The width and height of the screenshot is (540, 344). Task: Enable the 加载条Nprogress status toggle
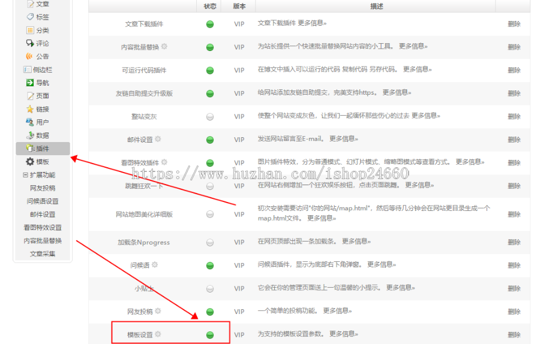click(210, 243)
